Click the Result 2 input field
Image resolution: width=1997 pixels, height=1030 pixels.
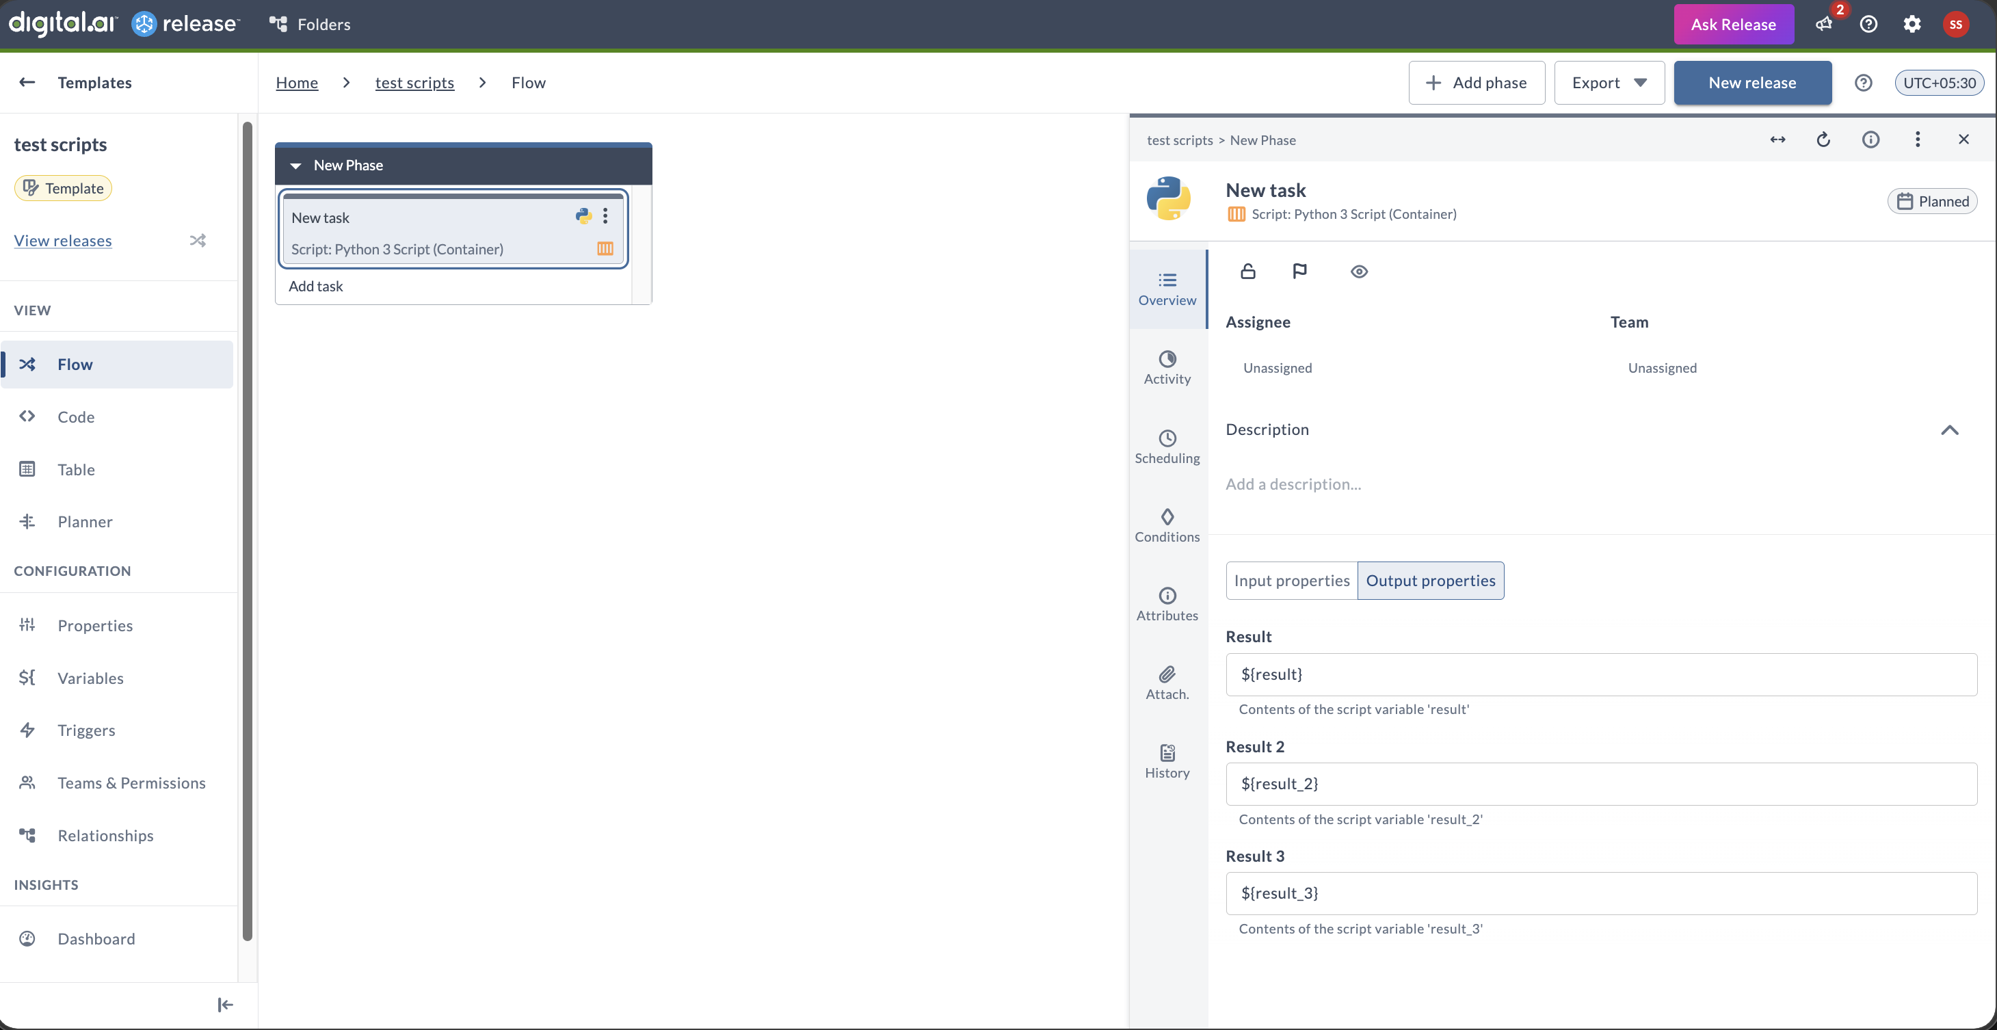click(1601, 784)
